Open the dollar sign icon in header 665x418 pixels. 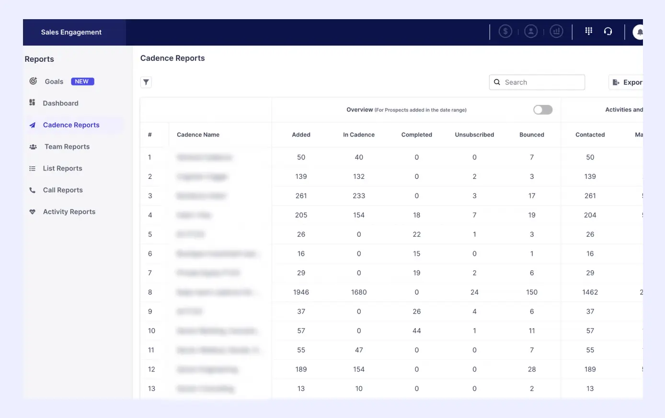click(x=505, y=32)
